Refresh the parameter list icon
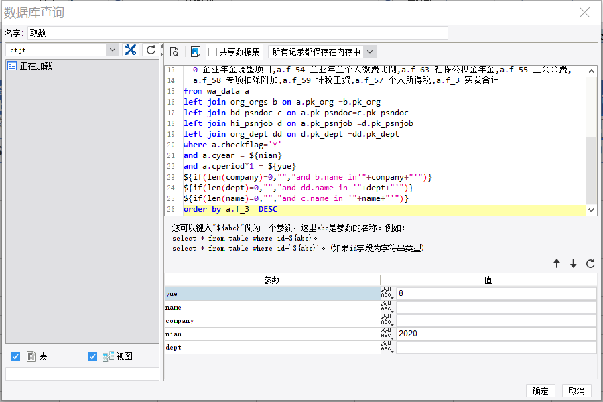The height and width of the screenshot is (402, 603). (x=590, y=263)
